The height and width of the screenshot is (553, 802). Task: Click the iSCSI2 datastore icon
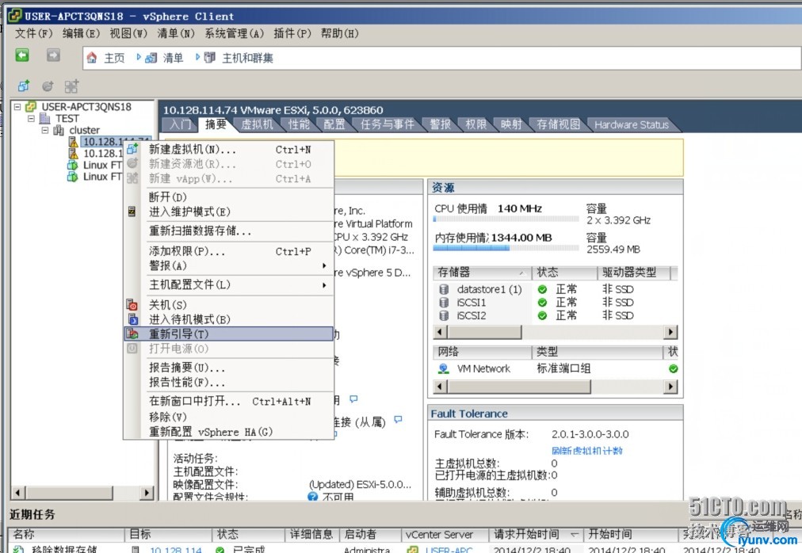tap(444, 316)
